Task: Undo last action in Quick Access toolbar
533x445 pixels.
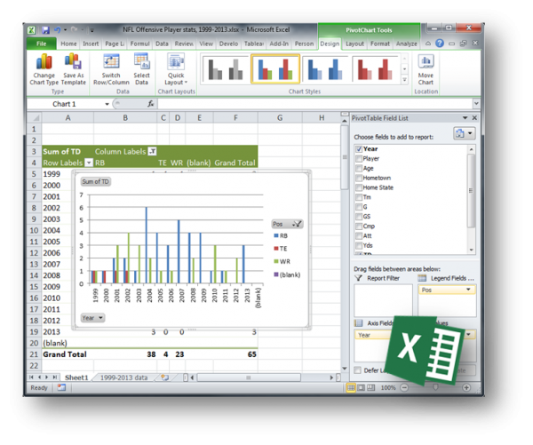Action: 57,30
